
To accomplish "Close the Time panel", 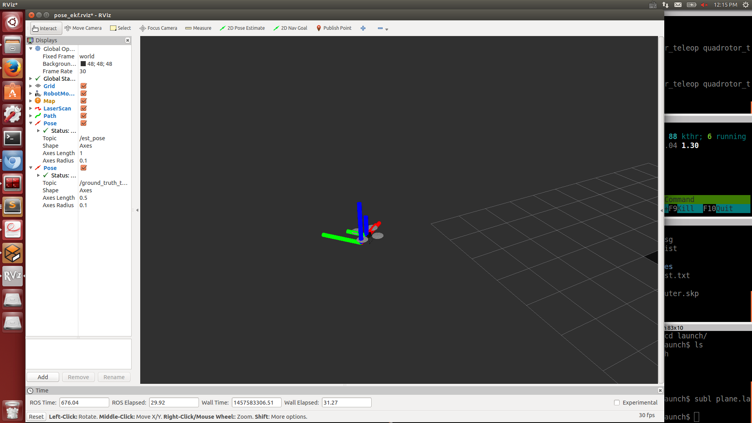I will click(x=660, y=390).
